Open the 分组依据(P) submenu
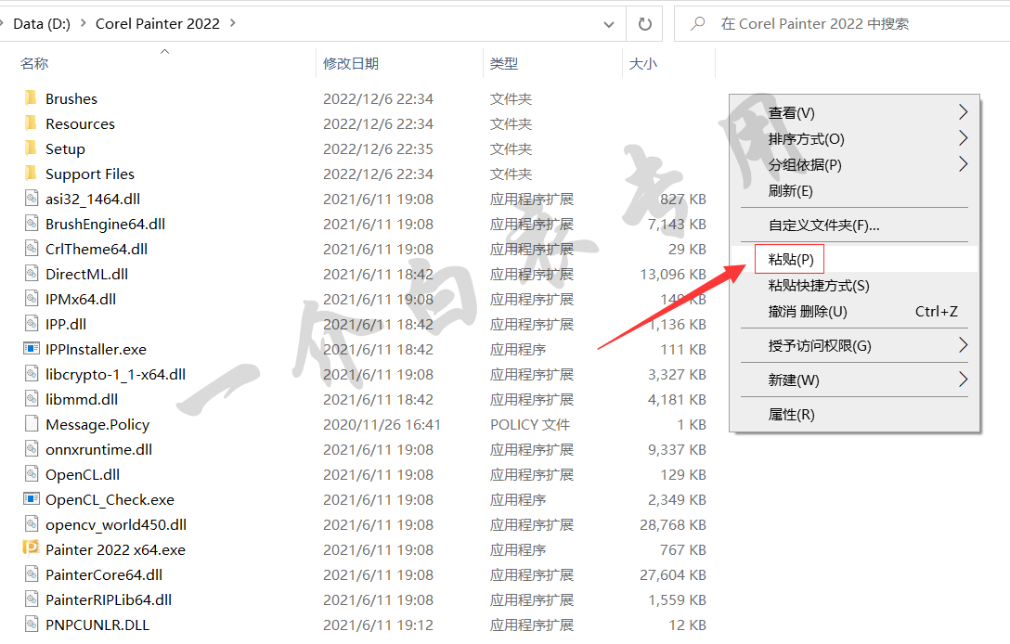The width and height of the screenshot is (1010, 644). 855,165
